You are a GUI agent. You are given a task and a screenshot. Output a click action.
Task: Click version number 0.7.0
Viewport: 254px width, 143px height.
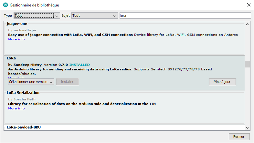63,65
